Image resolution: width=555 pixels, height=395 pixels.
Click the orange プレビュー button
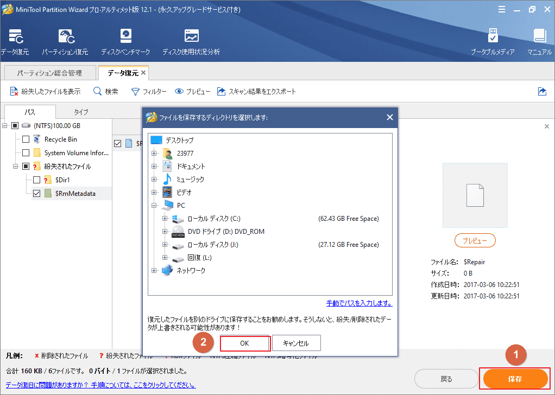(x=475, y=241)
